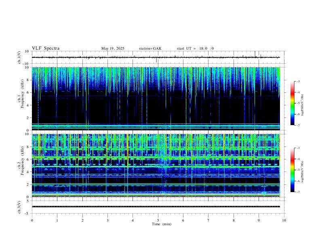
Task: Click the ch.1 voltage waveform trace panel
Action: point(158,57)
